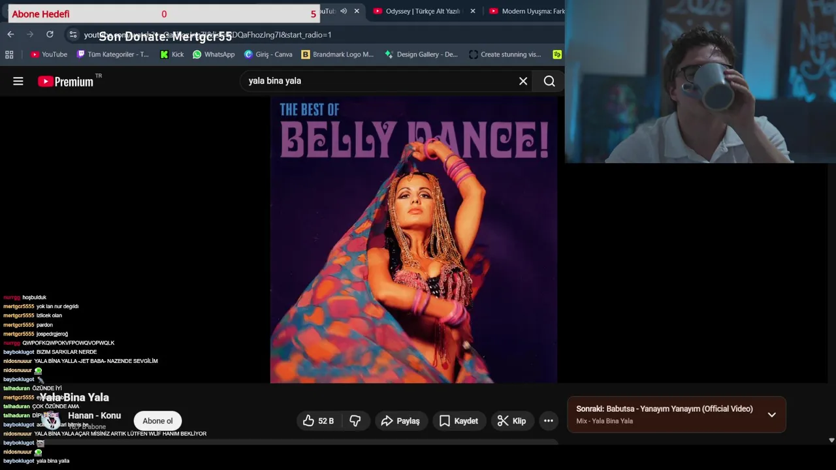Go back with browser back arrow
836x470 pixels.
(x=10, y=35)
